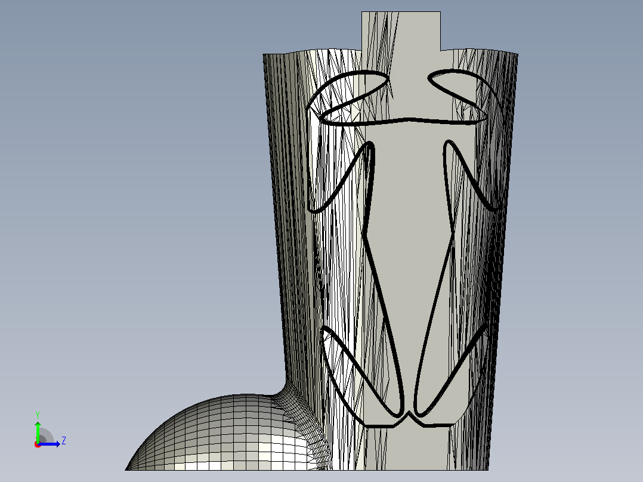643x482 pixels.
Task: Select the rectangular tab atop the boot shaft
Action: [x=401, y=31]
